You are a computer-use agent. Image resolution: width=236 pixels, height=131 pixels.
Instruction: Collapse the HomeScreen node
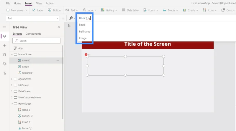coord(12,104)
